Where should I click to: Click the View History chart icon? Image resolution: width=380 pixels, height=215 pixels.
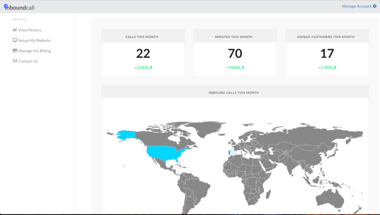pos(15,30)
